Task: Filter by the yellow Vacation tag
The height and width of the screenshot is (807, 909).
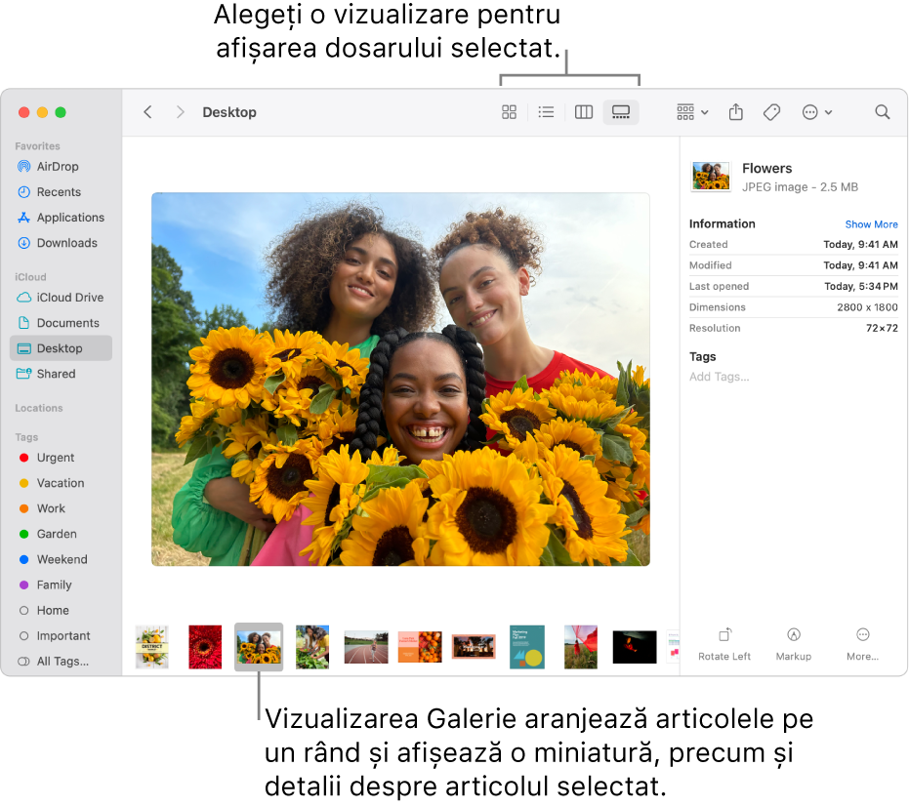Action: click(61, 483)
